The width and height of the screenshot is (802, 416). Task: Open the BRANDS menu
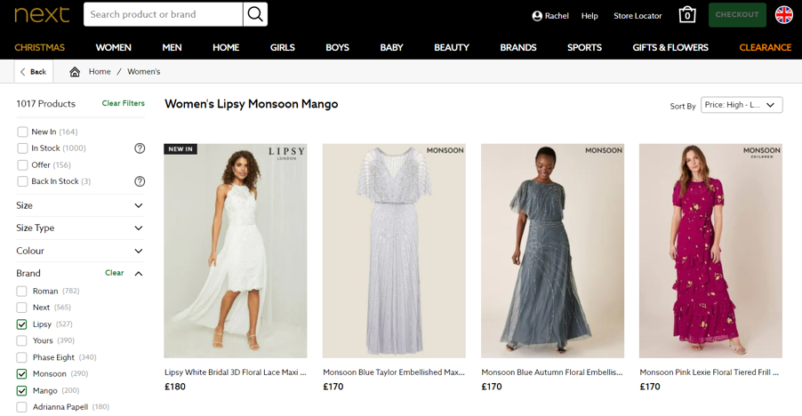[518, 47]
